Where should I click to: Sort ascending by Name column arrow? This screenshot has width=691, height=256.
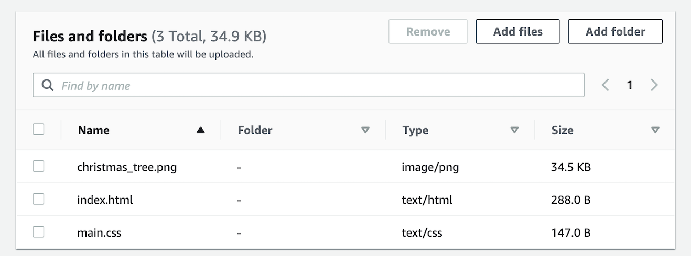[x=200, y=131]
